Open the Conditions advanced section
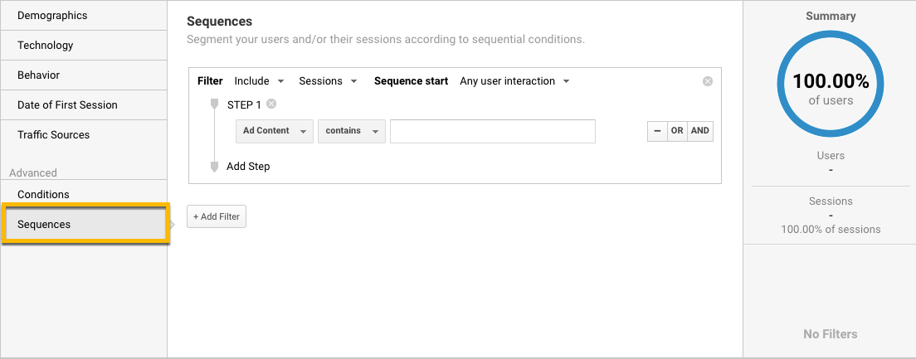Image resolution: width=916 pixels, height=359 pixels. pyautogui.click(x=43, y=195)
